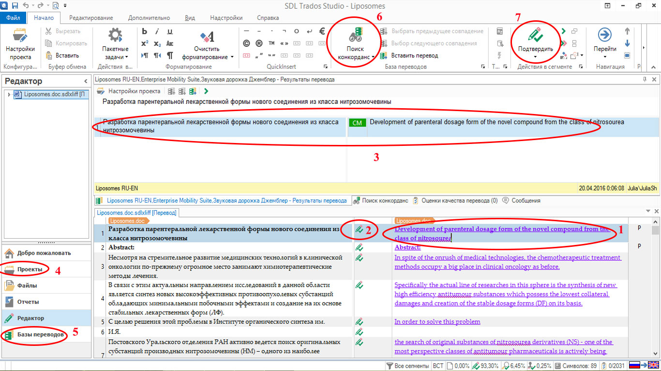Click the editor vertical scrollbar
This screenshot has width=661, height=371.
(x=656, y=290)
